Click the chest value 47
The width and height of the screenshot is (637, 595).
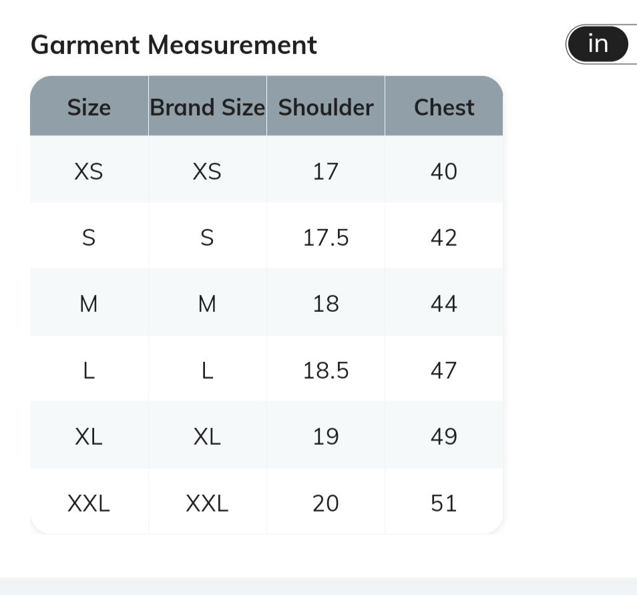[x=444, y=369]
